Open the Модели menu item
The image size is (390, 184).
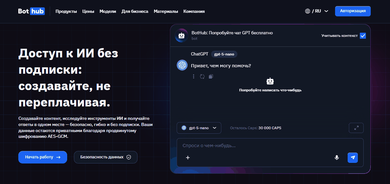pos(108,12)
